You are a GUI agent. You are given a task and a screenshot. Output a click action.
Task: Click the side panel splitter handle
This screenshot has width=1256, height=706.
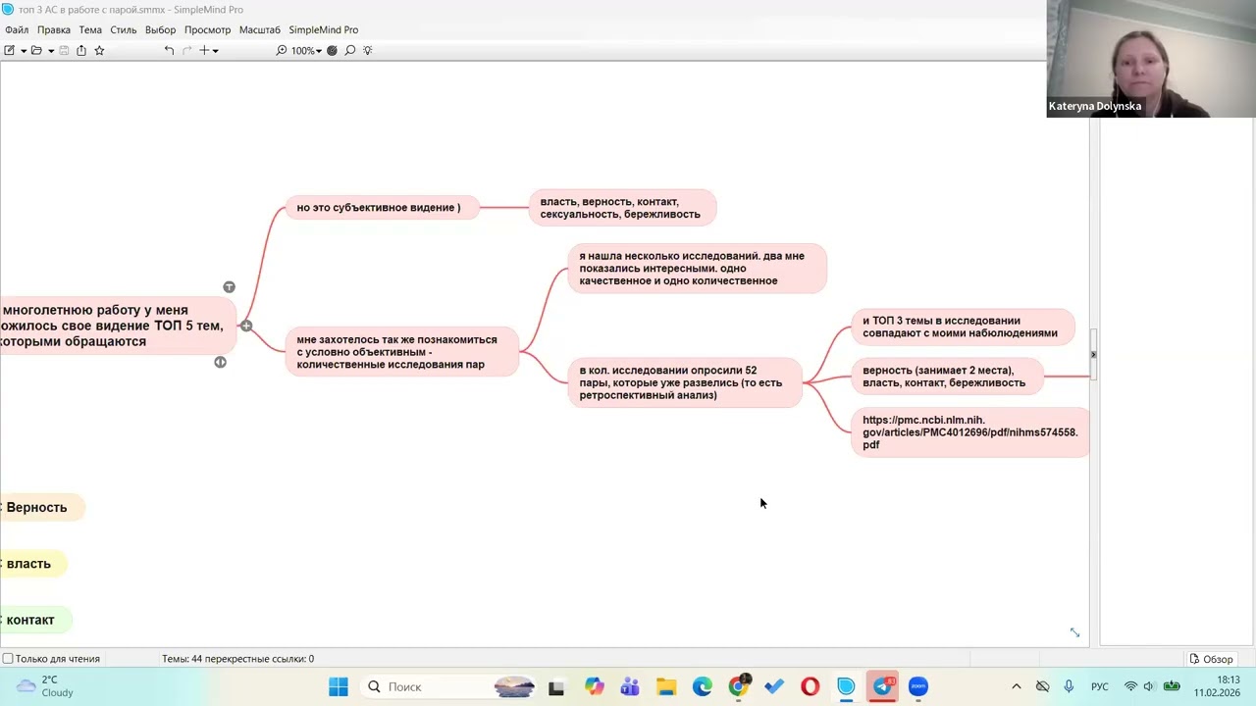(x=1093, y=355)
